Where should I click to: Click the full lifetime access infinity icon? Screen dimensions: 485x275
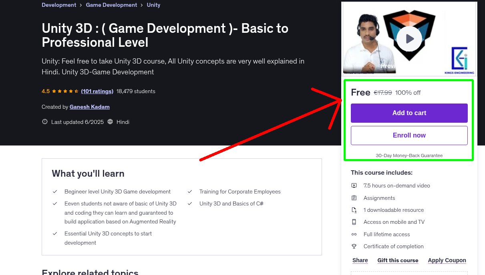(354, 234)
